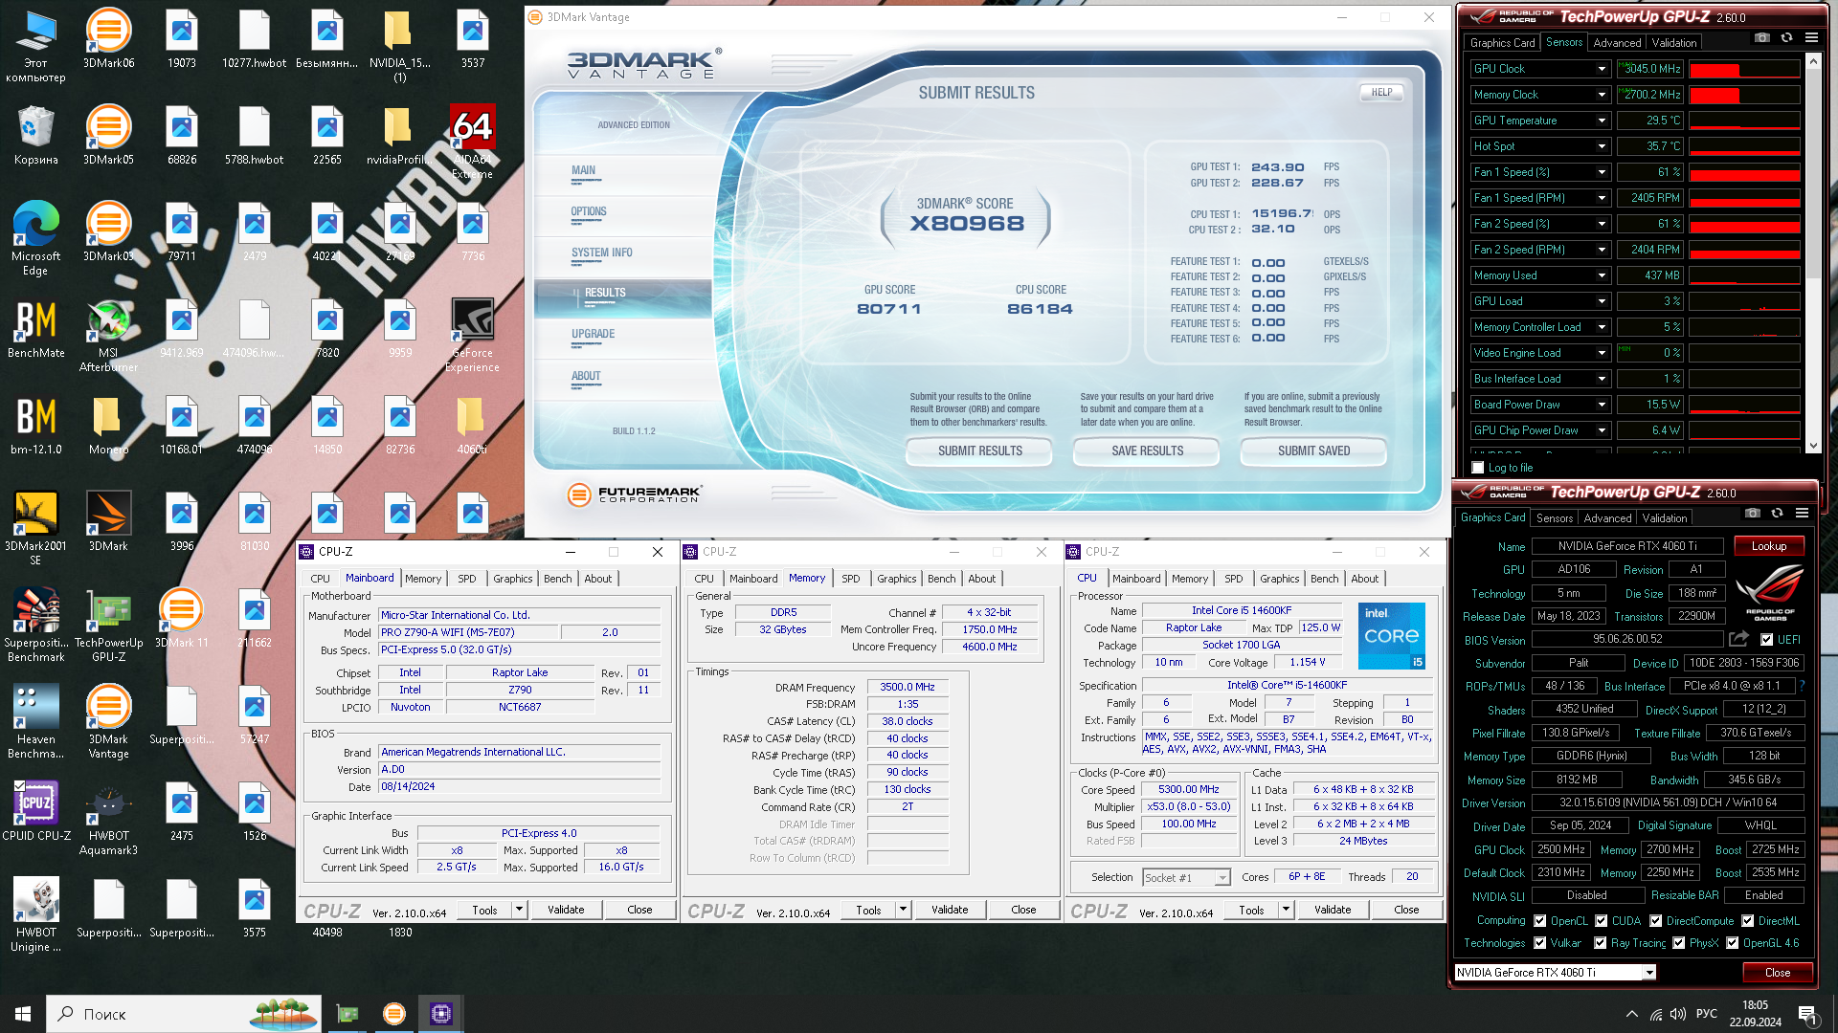Click Windows search box (Поиск)
The image size is (1838, 1033).
pyautogui.click(x=184, y=1014)
